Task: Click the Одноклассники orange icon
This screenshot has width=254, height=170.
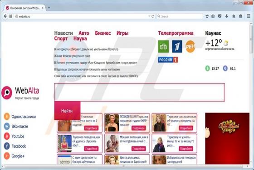Action: coord(7,116)
